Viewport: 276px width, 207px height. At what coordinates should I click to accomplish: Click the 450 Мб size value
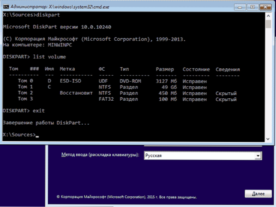(x=168, y=93)
